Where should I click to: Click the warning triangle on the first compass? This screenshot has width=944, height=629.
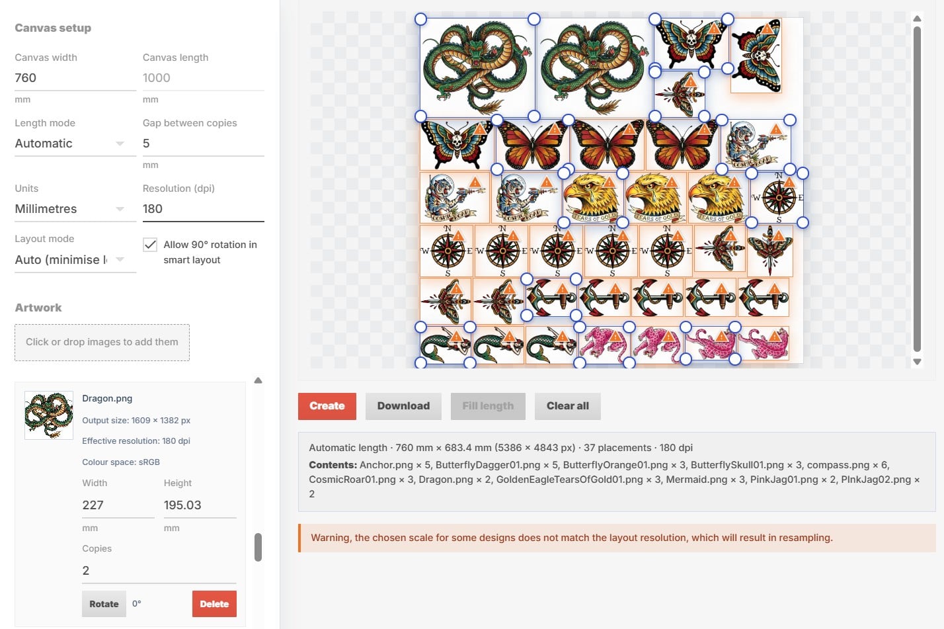click(x=789, y=183)
